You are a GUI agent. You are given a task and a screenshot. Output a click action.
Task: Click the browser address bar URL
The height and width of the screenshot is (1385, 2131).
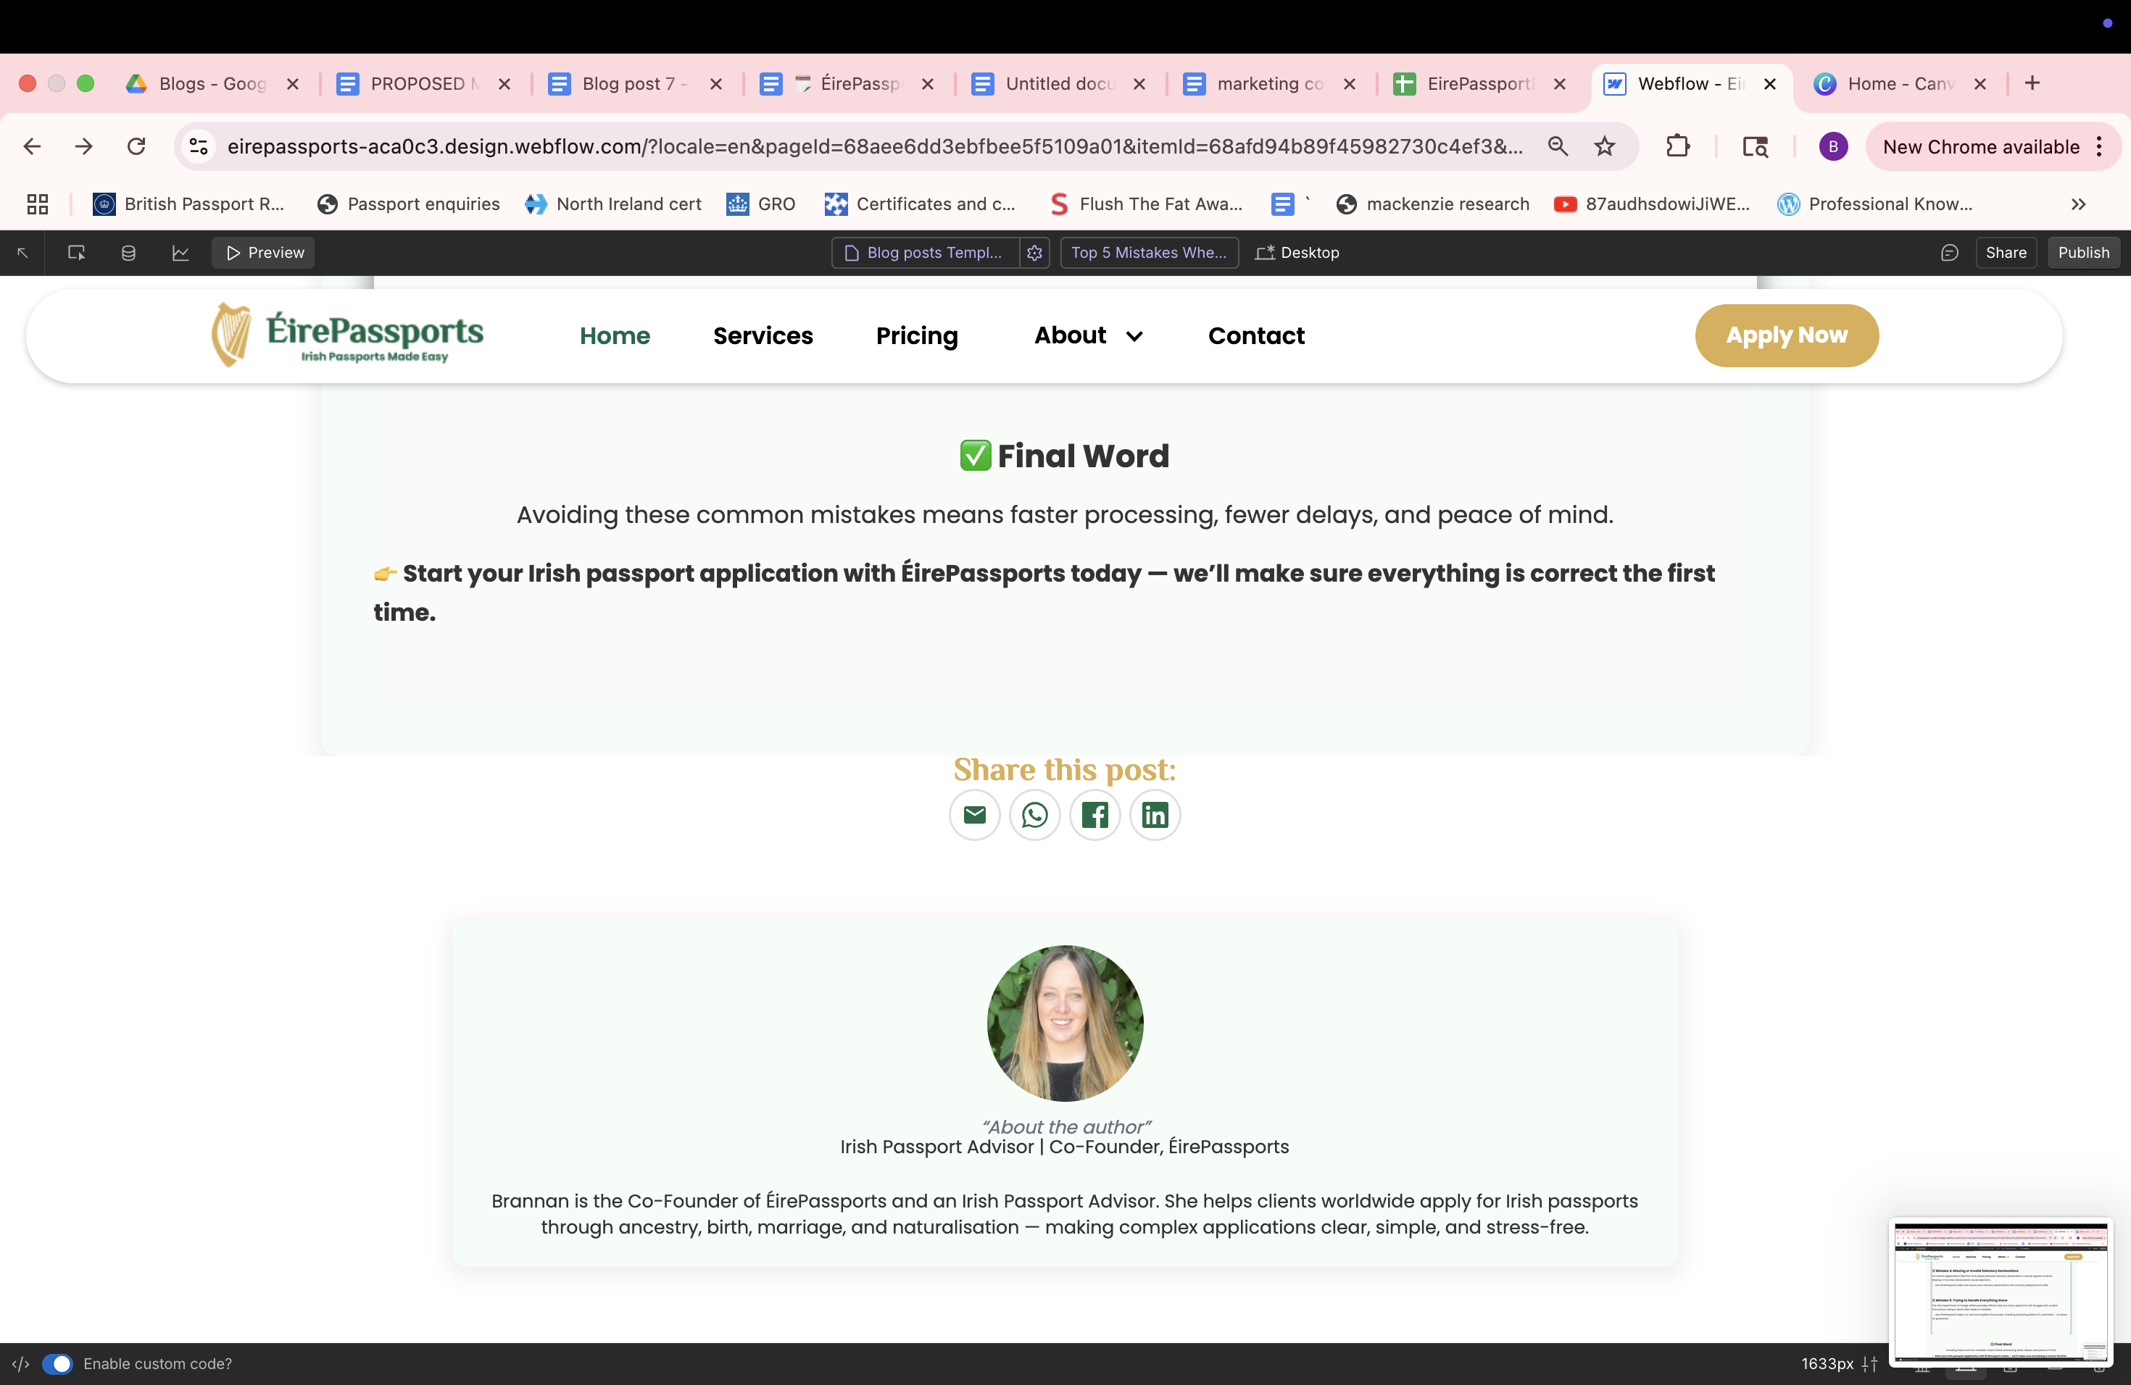coord(874,147)
